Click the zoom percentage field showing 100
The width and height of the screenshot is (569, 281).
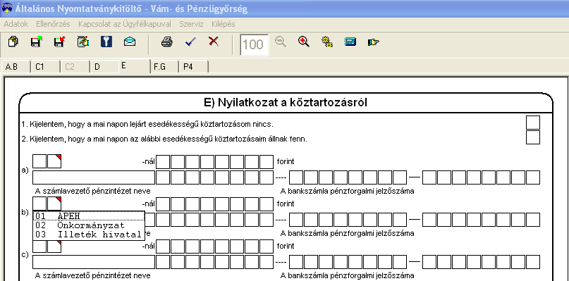(255, 44)
